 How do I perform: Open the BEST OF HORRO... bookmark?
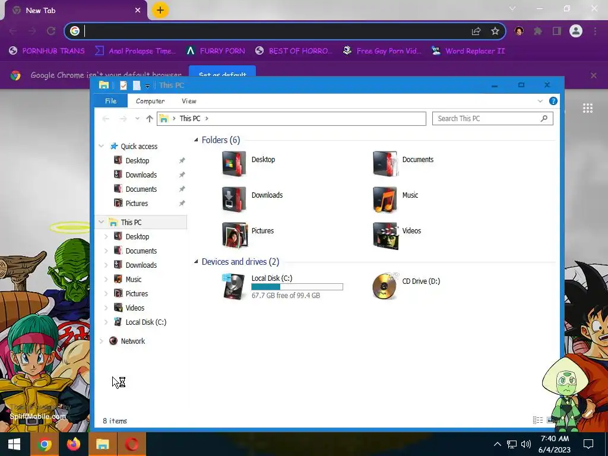coord(294,51)
